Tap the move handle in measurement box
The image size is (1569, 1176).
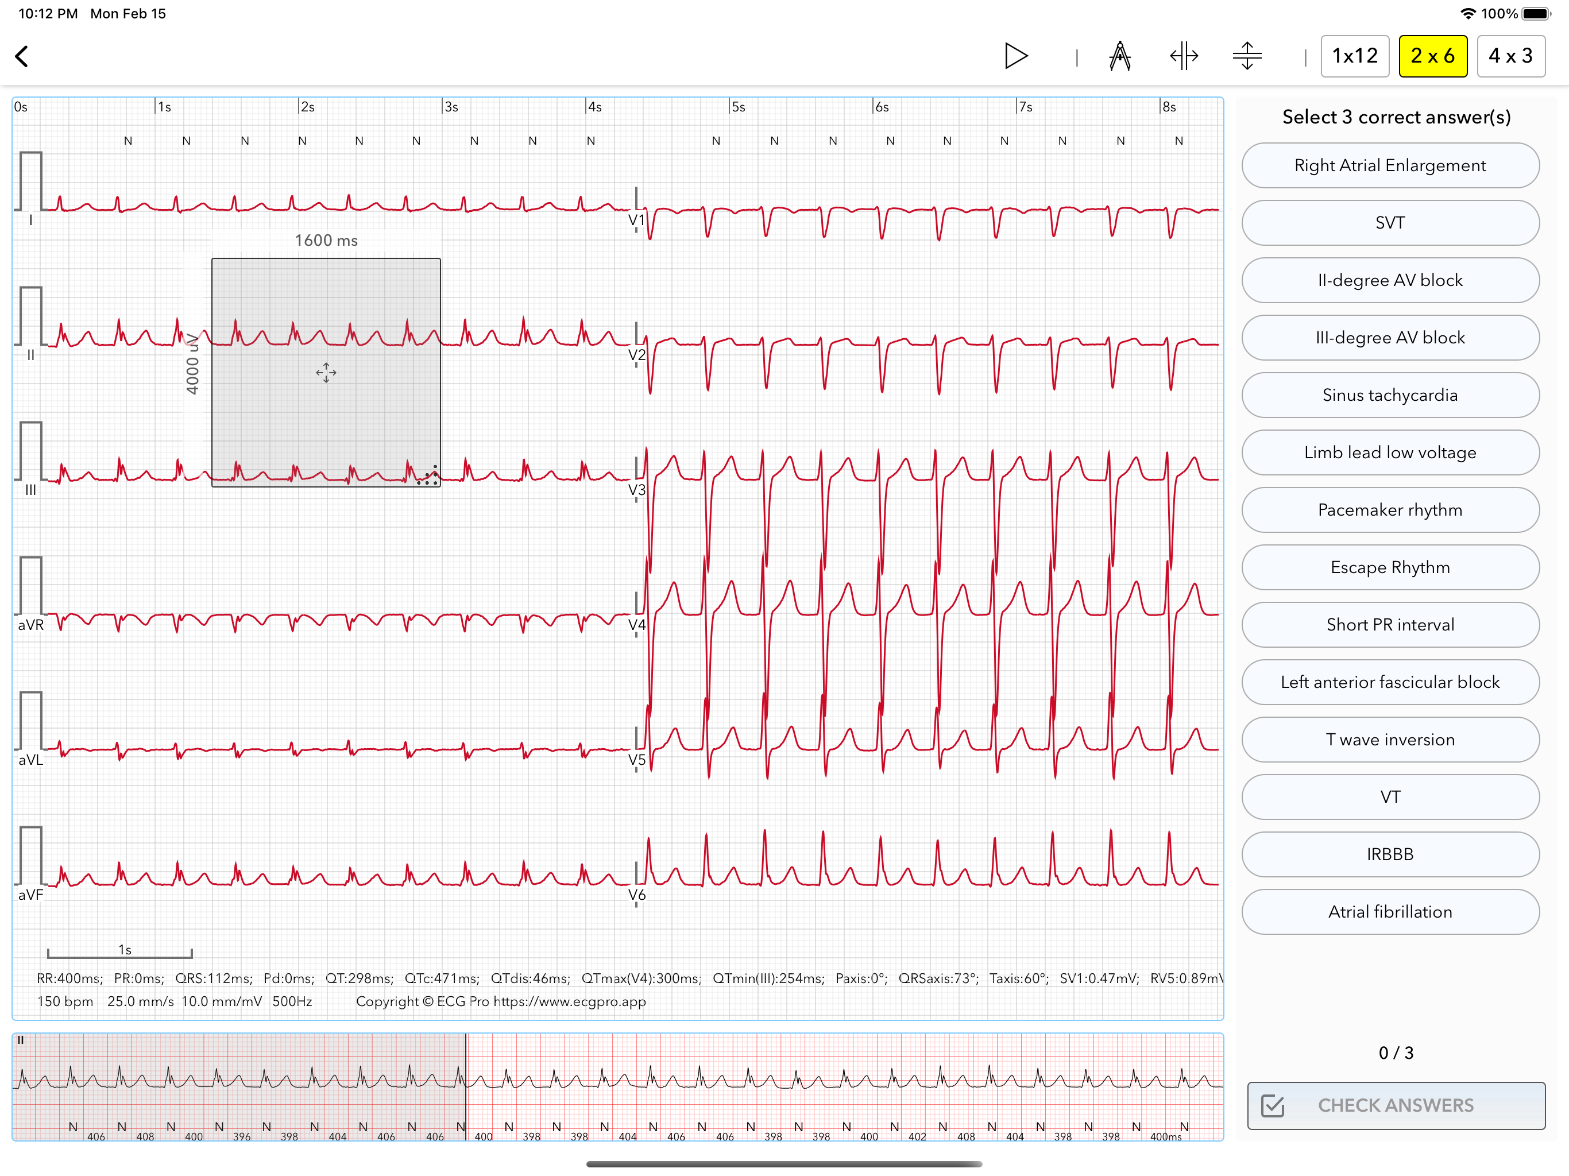tap(326, 372)
